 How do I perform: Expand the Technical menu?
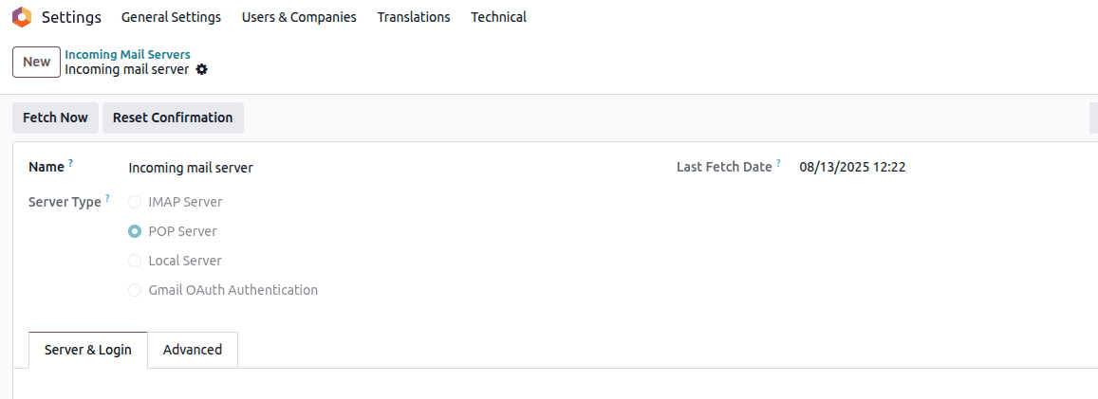click(498, 17)
